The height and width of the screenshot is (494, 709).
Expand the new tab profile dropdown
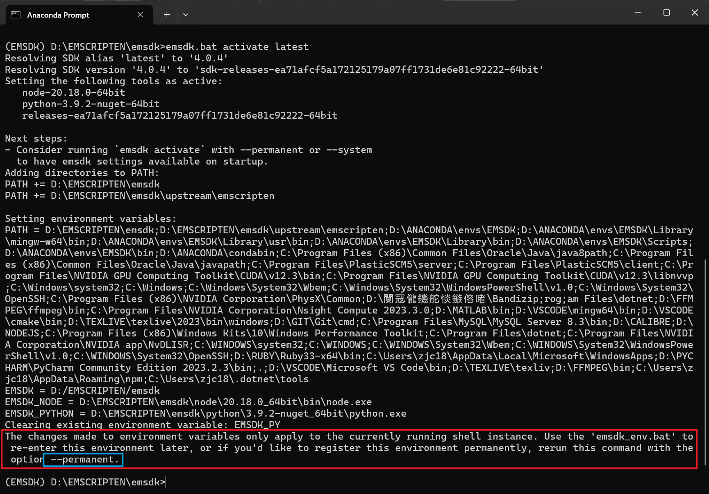pos(186,15)
